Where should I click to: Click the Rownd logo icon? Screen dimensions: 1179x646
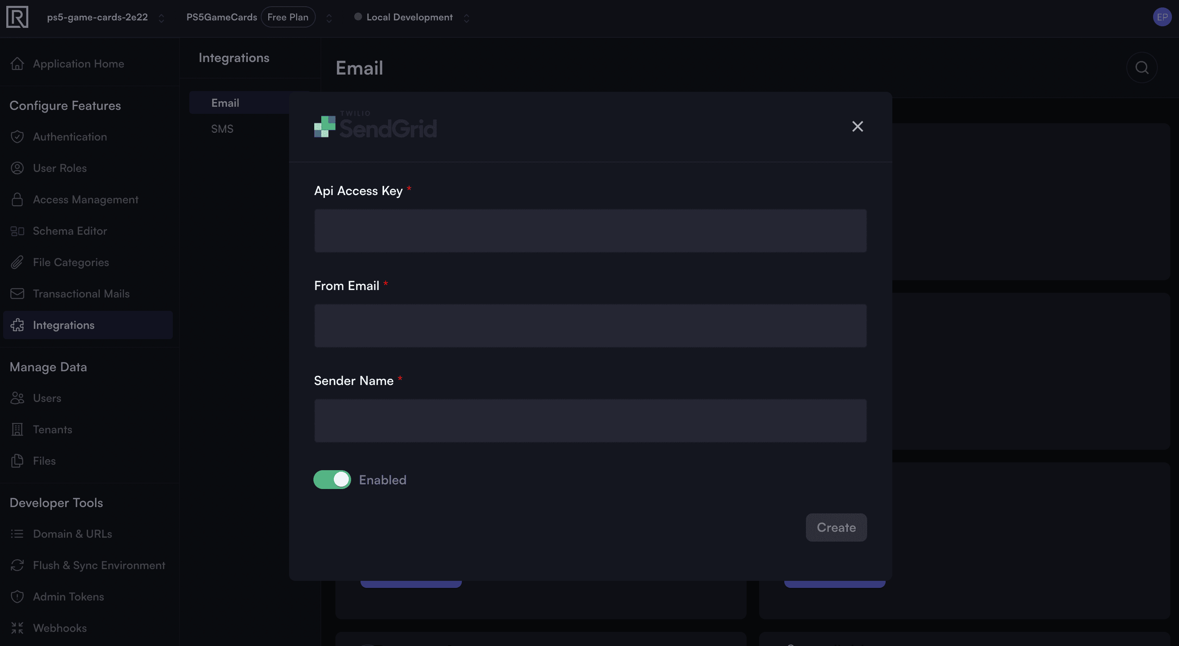(x=17, y=17)
